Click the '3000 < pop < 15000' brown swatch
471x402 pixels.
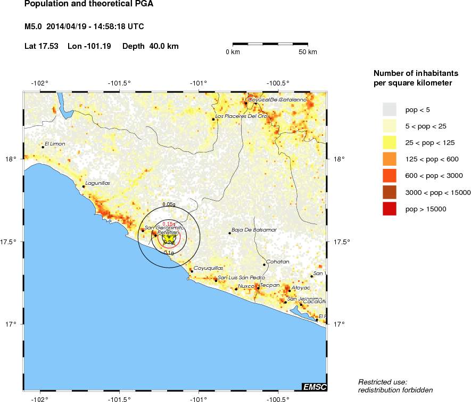pyautogui.click(x=390, y=192)
